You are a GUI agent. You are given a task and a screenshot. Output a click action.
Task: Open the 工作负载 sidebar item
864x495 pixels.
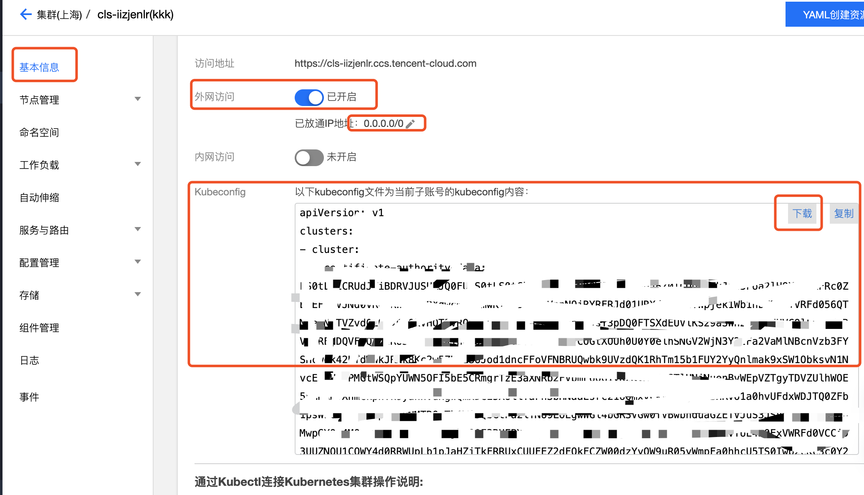tap(39, 165)
